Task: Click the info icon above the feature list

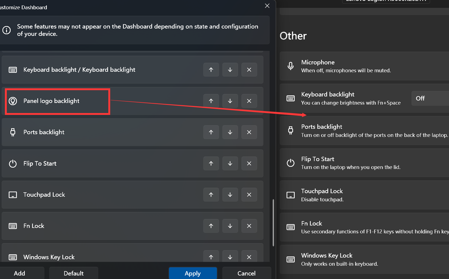Action: point(7,30)
